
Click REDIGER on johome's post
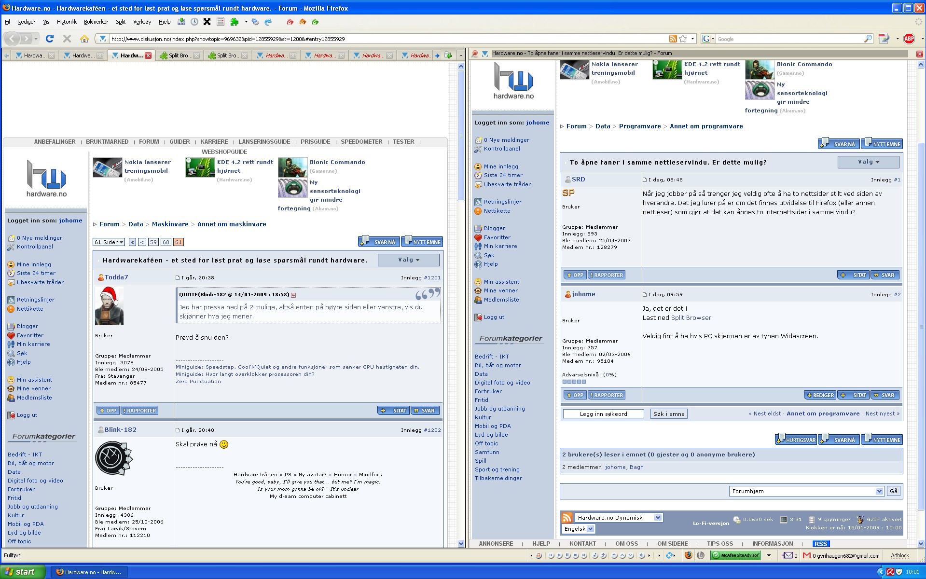(x=820, y=395)
